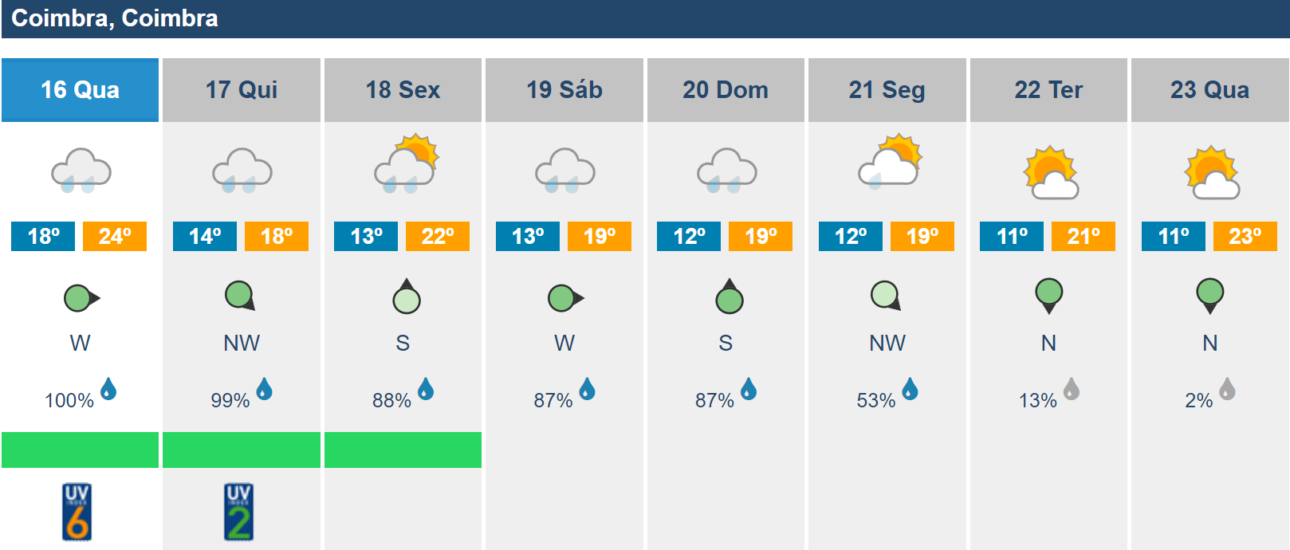Click the UV index 6 icon

(77, 513)
